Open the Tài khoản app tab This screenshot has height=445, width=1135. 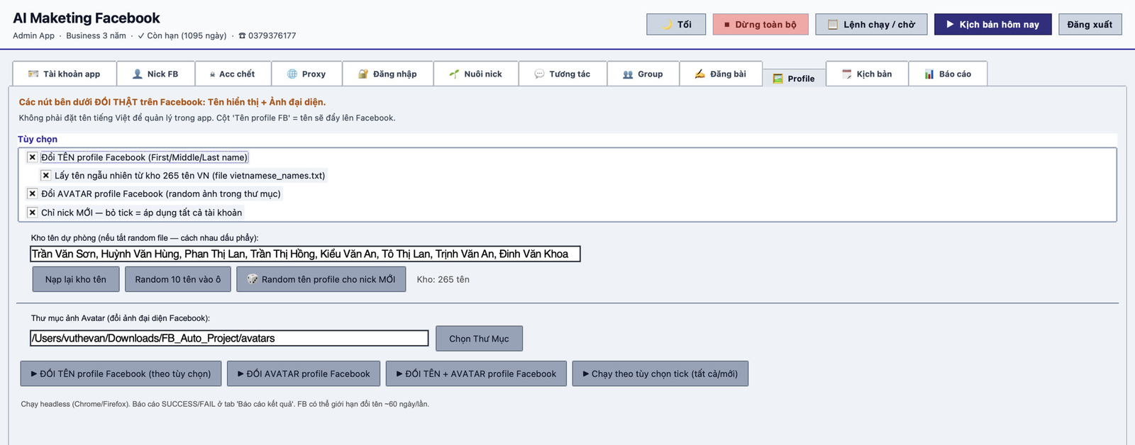coord(64,74)
